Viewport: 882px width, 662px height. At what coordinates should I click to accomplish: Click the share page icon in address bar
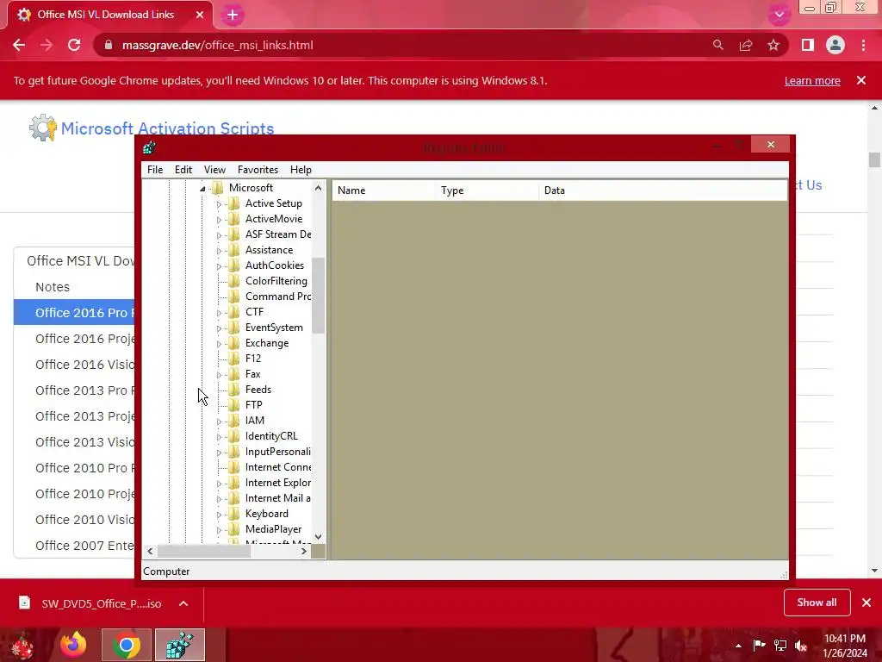coord(746,45)
